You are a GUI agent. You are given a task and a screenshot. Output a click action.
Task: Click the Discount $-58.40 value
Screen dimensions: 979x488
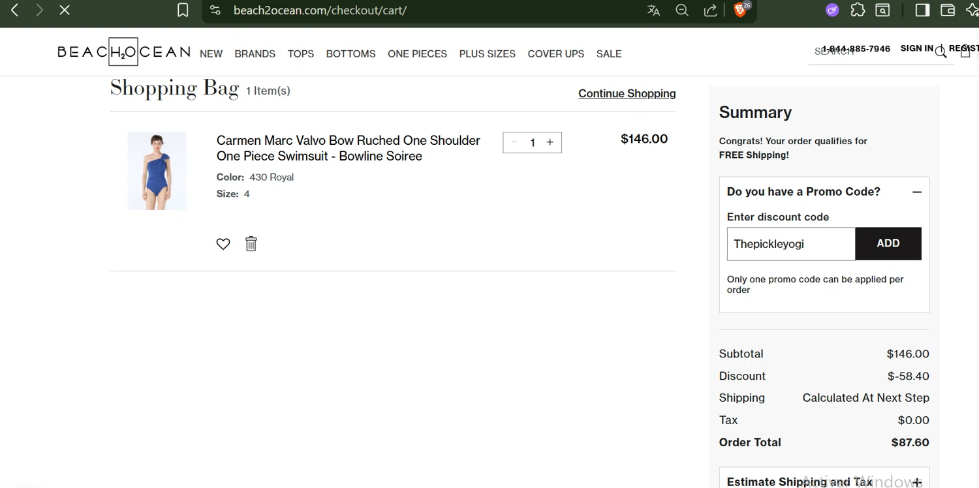click(x=909, y=376)
